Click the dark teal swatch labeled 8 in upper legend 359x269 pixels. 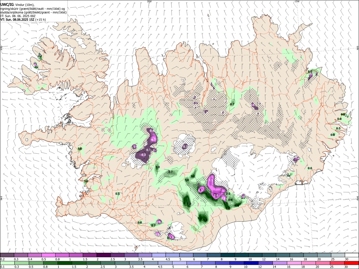227,255
